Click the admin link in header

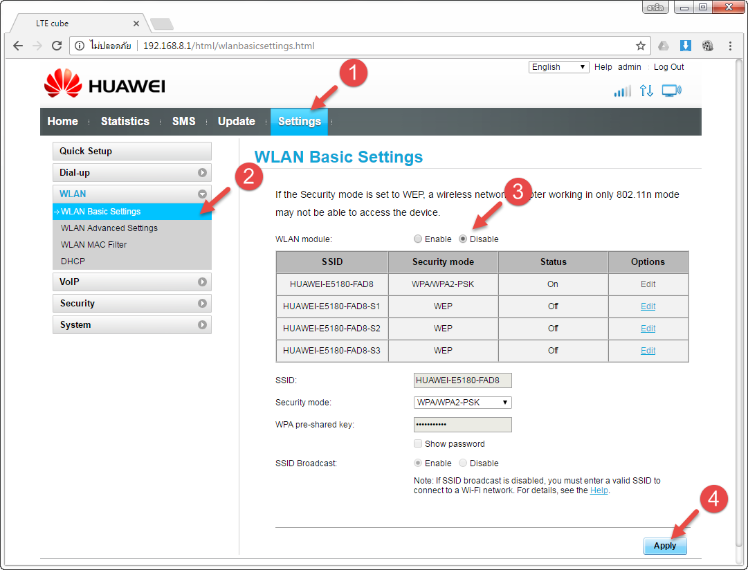[629, 67]
